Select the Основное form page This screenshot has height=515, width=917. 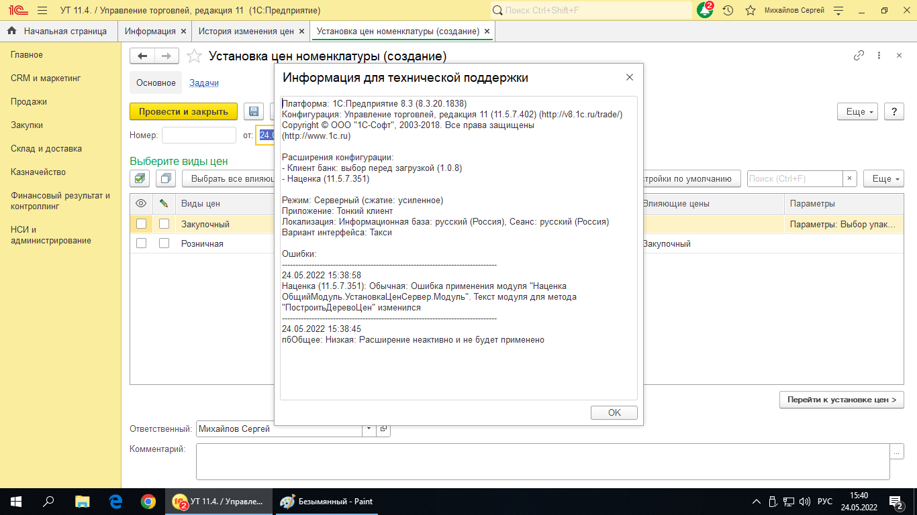point(156,83)
